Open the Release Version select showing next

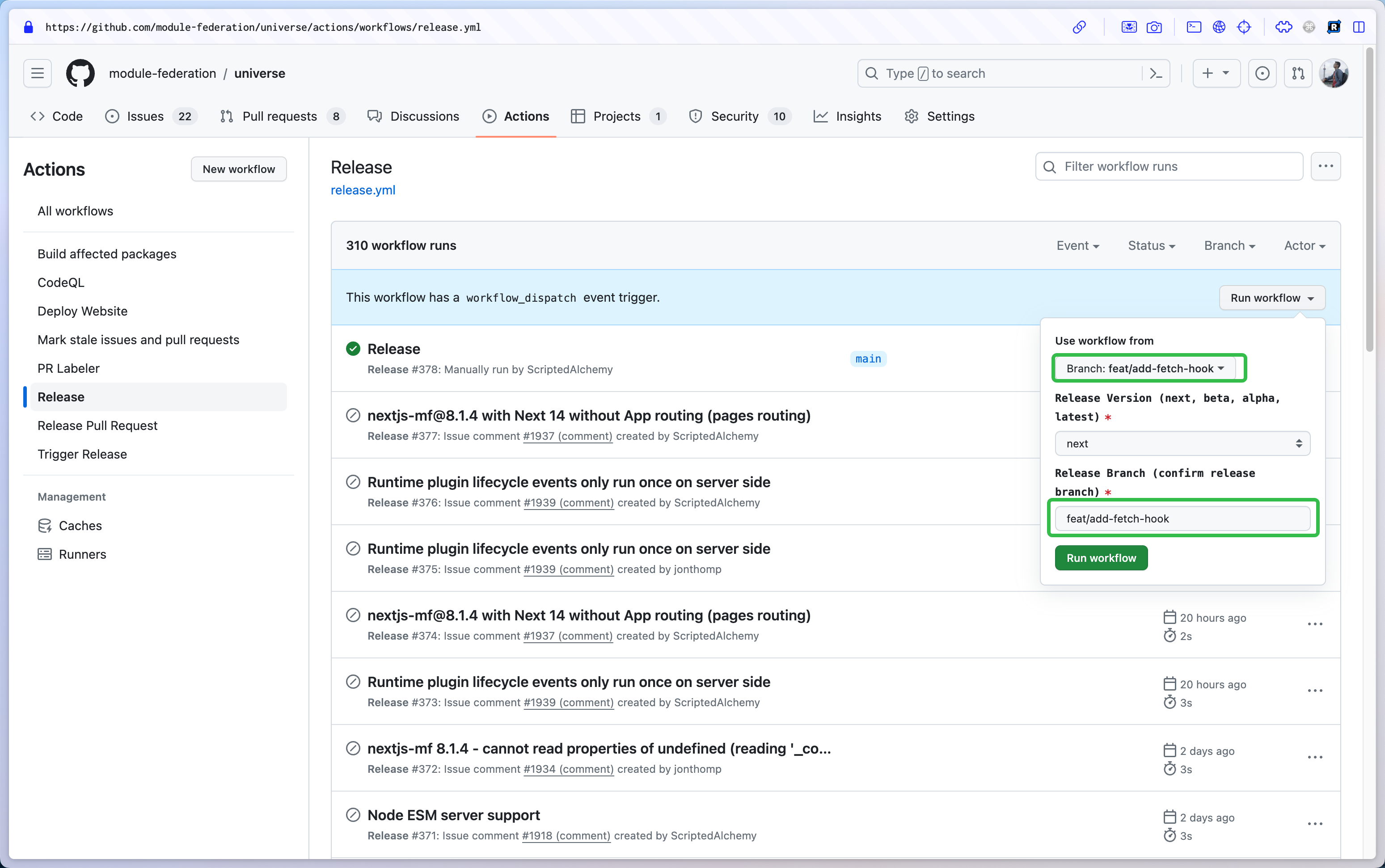[x=1182, y=444]
